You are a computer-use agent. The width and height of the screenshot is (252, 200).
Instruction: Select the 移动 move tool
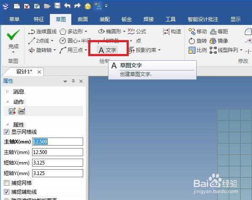click(x=198, y=32)
